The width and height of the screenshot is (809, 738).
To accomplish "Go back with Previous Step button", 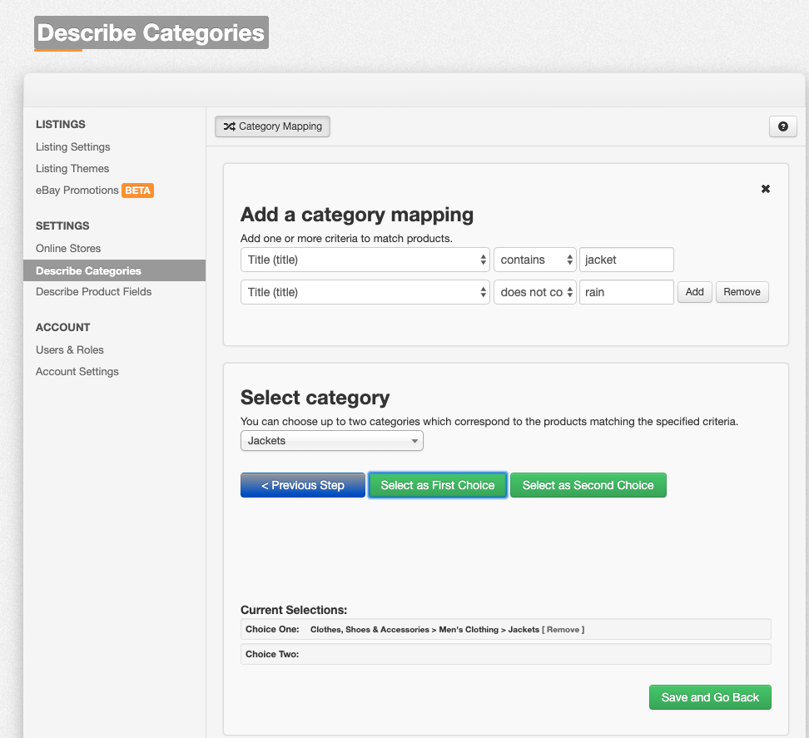I will [303, 485].
